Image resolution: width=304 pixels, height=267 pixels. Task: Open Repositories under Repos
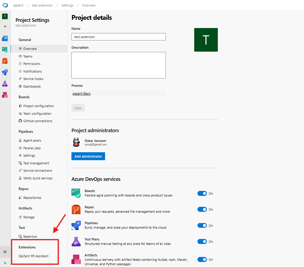click(39, 198)
